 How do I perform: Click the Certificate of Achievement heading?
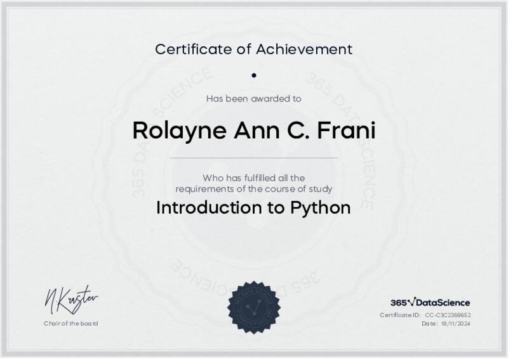(x=253, y=49)
